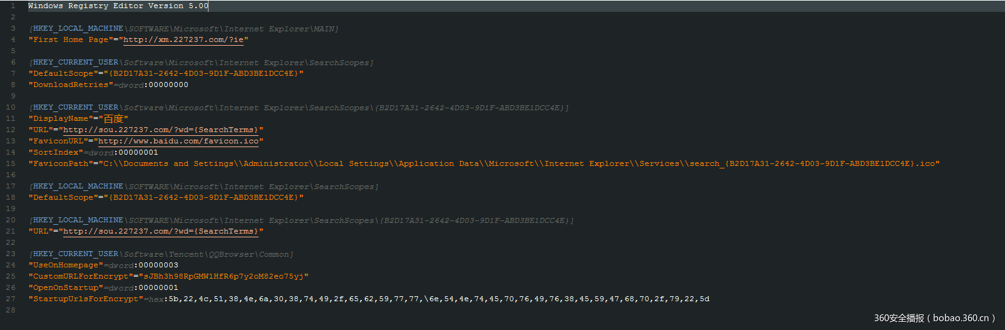1005x330 pixels.
Task: Click the Windows Registry Editor Version header text
Action: click(118, 6)
